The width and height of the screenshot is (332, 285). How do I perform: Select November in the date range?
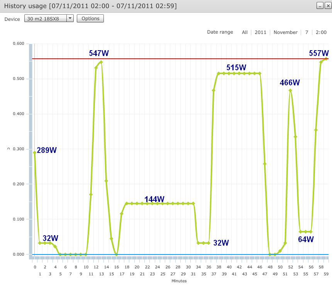pos(285,32)
